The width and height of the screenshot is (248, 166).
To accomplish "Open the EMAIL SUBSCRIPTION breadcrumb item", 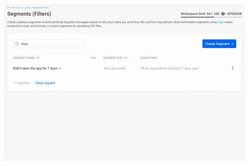I will click(x=38, y=8).
